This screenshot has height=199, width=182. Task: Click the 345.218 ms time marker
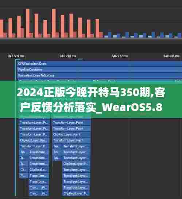[x=68, y=56]
